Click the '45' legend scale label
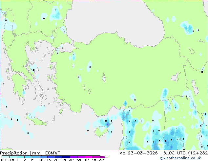The height and width of the screenshot is (161, 208). click(94, 160)
